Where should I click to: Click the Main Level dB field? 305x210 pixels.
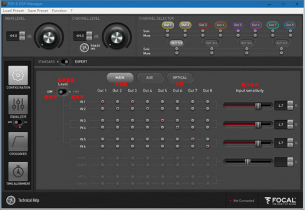tap(13, 36)
